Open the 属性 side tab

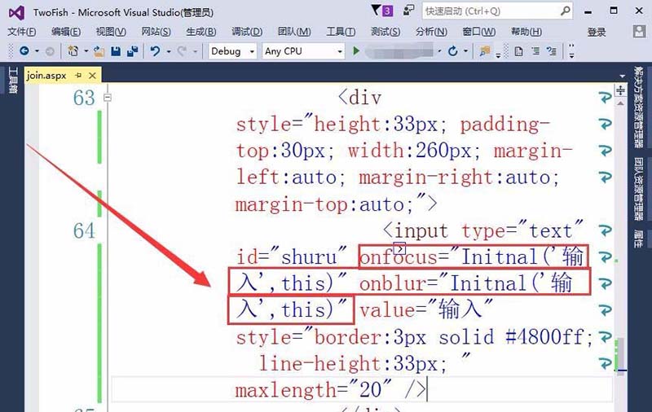click(x=638, y=239)
